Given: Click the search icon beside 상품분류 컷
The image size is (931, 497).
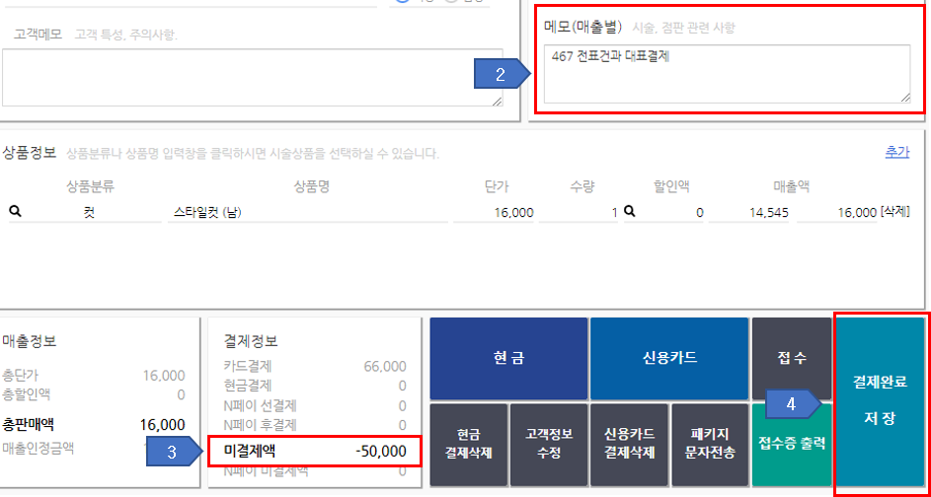Looking at the screenshot, I should point(16,212).
